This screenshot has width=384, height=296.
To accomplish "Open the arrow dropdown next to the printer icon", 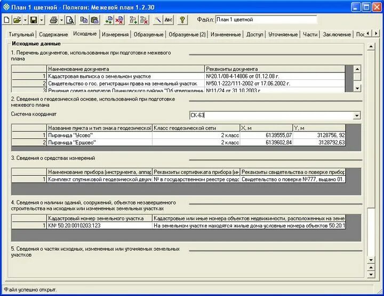I will point(62,20).
